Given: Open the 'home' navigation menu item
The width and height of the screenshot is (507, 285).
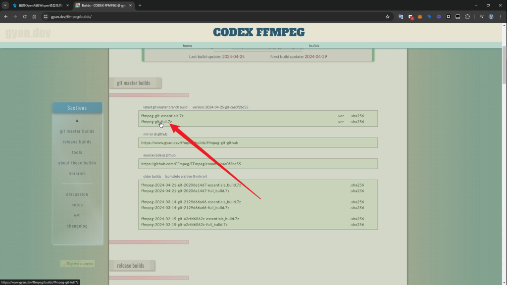Looking at the screenshot, I should [187, 46].
